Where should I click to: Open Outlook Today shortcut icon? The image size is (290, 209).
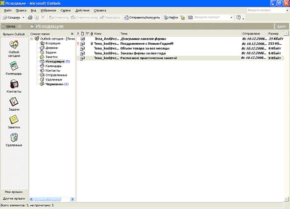tap(14, 45)
